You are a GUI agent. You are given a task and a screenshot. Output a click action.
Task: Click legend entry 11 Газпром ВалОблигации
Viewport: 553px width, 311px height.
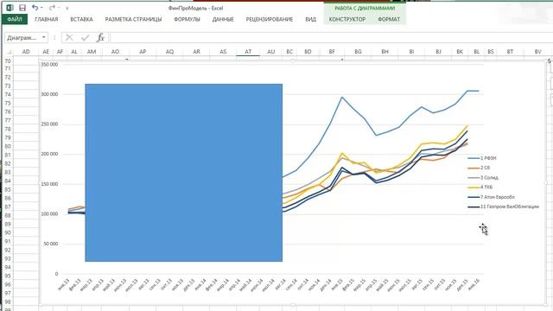pyautogui.click(x=504, y=206)
